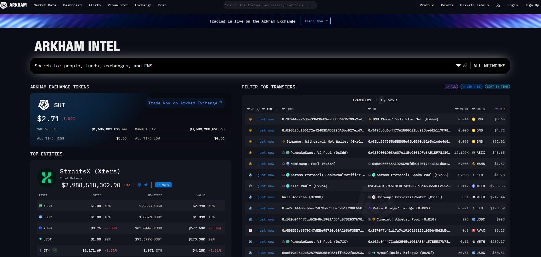Open StraitsX website globe icon
This screenshot has width=541, height=257.
[x=140, y=185]
